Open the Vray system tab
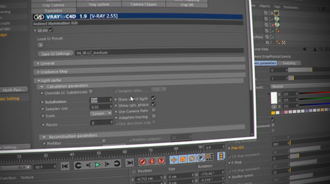 pyautogui.click(x=99, y=5)
